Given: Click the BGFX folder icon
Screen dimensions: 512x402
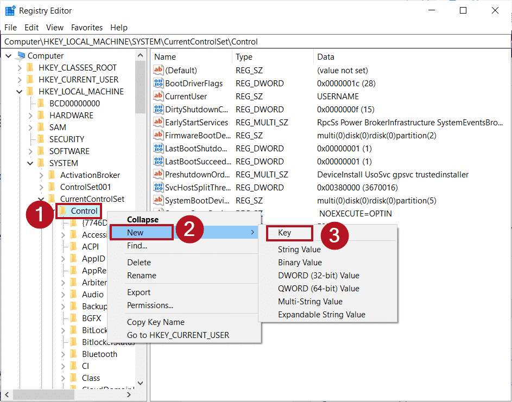Looking at the screenshot, I should 73,318.
